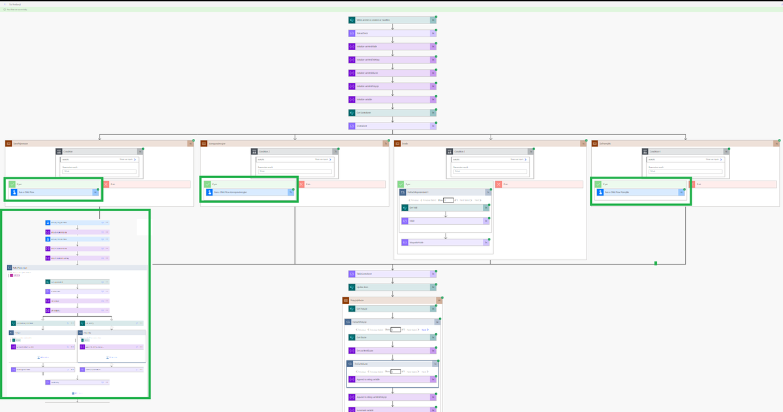Open the Update item action card
This screenshot has height=412, width=783.
coord(392,287)
